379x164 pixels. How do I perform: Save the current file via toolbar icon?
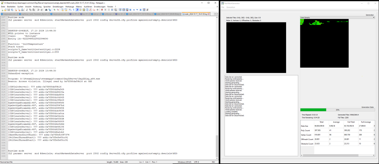click(x=9, y=10)
